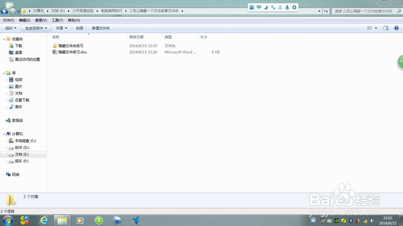The height and width of the screenshot is (226, 403).
Task: Open view options dropdown arrow
Action: pyautogui.click(x=376, y=28)
